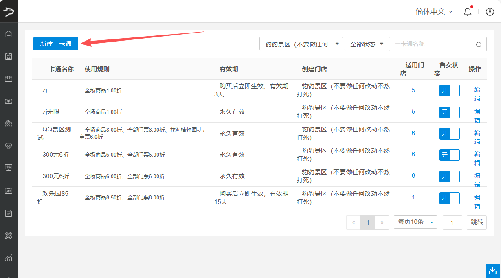This screenshot has width=501, height=278.
Task: Toggle sale status off for zj
Action: 449,90
